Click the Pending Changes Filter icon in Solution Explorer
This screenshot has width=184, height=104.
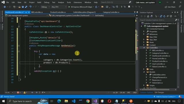[x=156, y=16]
